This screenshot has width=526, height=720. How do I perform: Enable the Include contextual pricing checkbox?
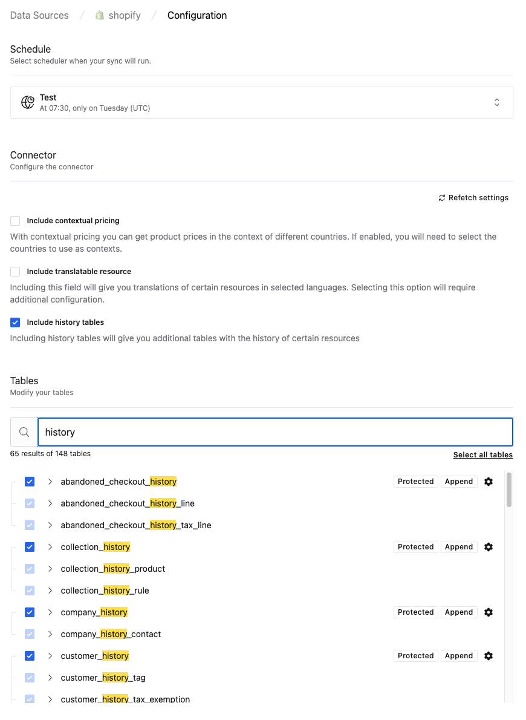[15, 220]
